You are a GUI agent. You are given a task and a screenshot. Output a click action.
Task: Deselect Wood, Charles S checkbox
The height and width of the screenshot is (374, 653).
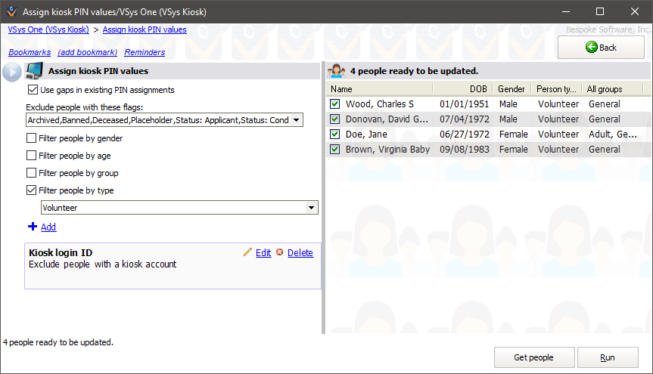(335, 104)
